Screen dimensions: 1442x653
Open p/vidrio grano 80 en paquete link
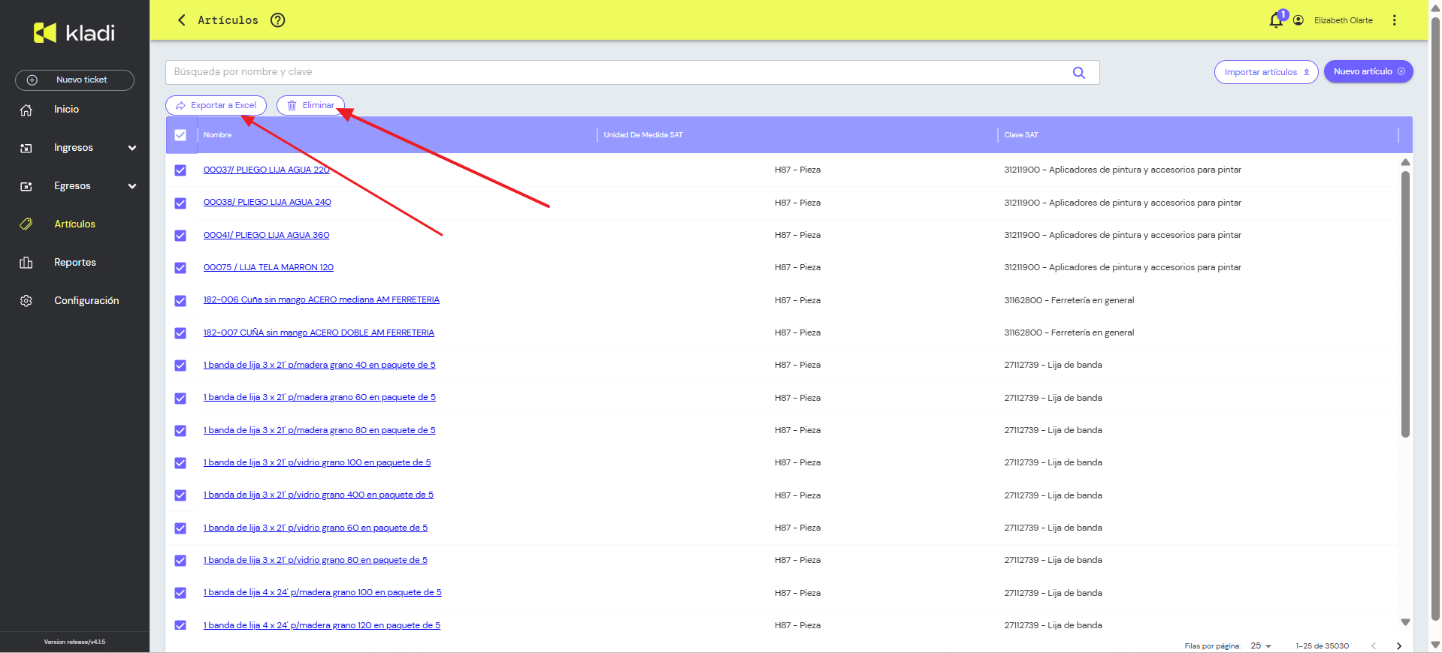pyautogui.click(x=316, y=560)
